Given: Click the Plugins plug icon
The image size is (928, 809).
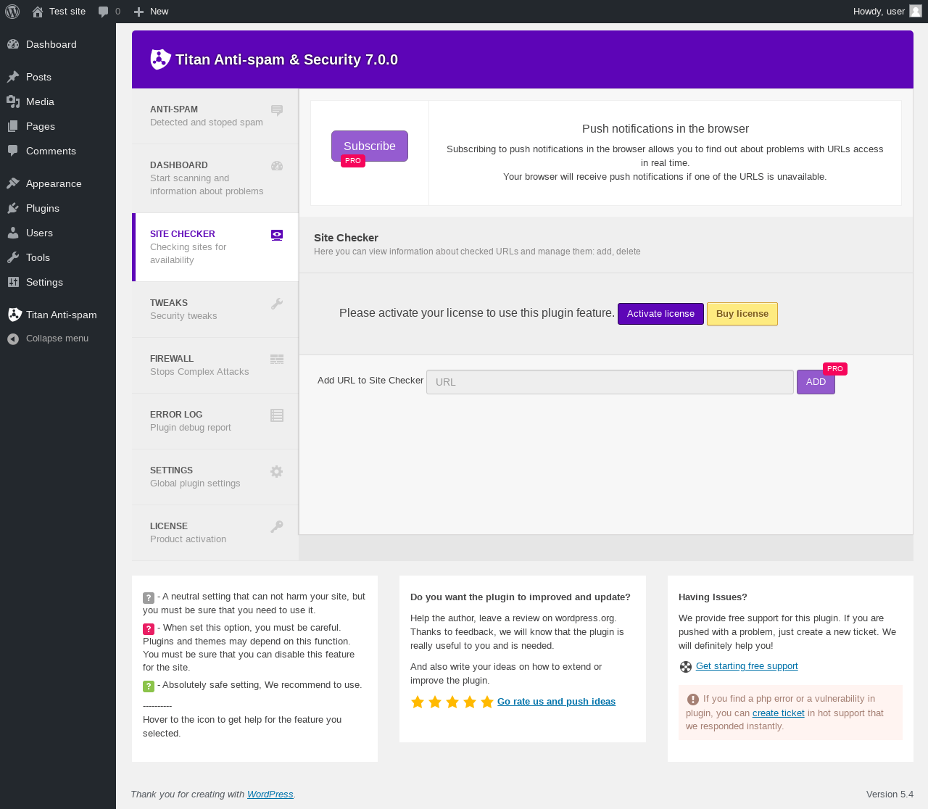Looking at the screenshot, I should (13, 208).
